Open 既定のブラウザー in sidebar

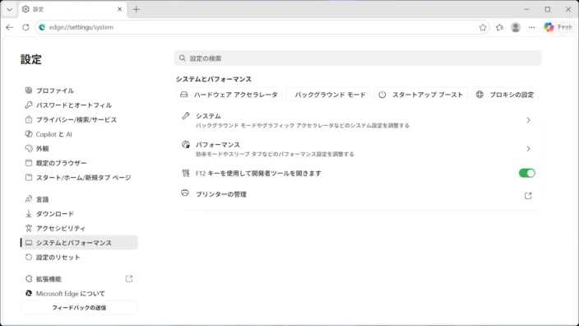coord(79,163)
